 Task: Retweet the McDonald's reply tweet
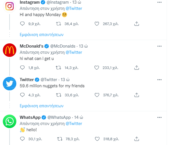pos(58,68)
